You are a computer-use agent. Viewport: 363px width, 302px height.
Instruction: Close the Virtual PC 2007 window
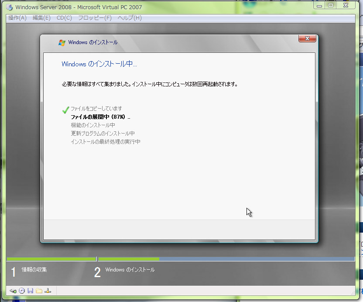point(346,6)
